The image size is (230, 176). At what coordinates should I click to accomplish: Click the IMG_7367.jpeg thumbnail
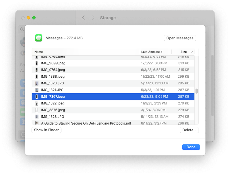click(x=37, y=96)
